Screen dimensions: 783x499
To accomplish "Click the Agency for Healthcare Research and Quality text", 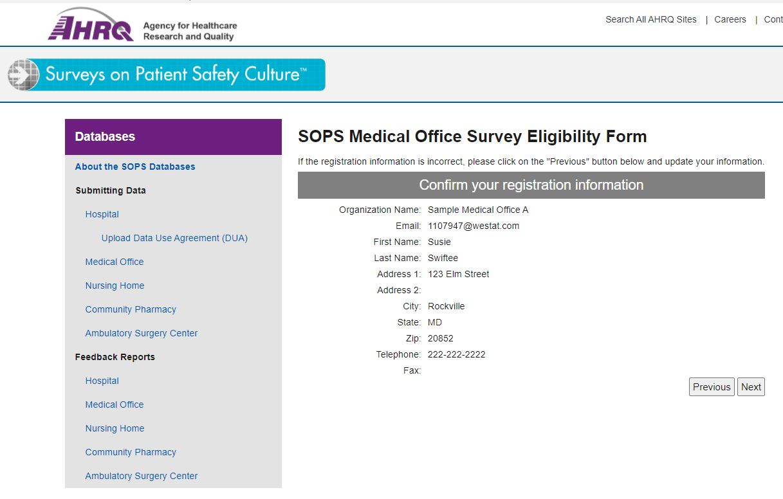I will click(x=190, y=31).
